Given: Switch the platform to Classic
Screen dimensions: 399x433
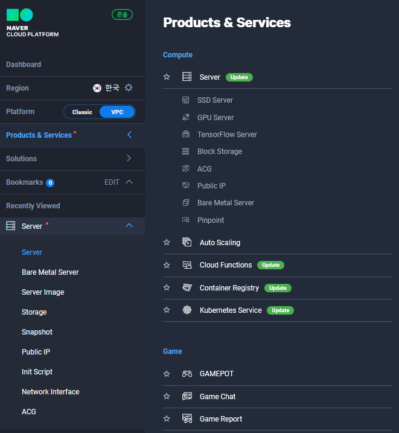Looking at the screenshot, I should [x=82, y=112].
